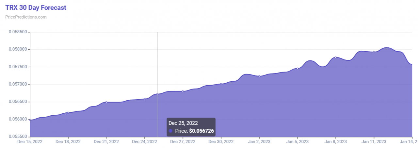The image size is (418, 148).
Task: Click the Dec 27, 2022 x-axis label
Action: (183, 142)
